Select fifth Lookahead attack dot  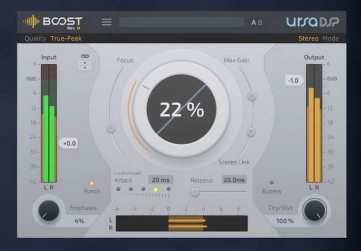[169, 189]
